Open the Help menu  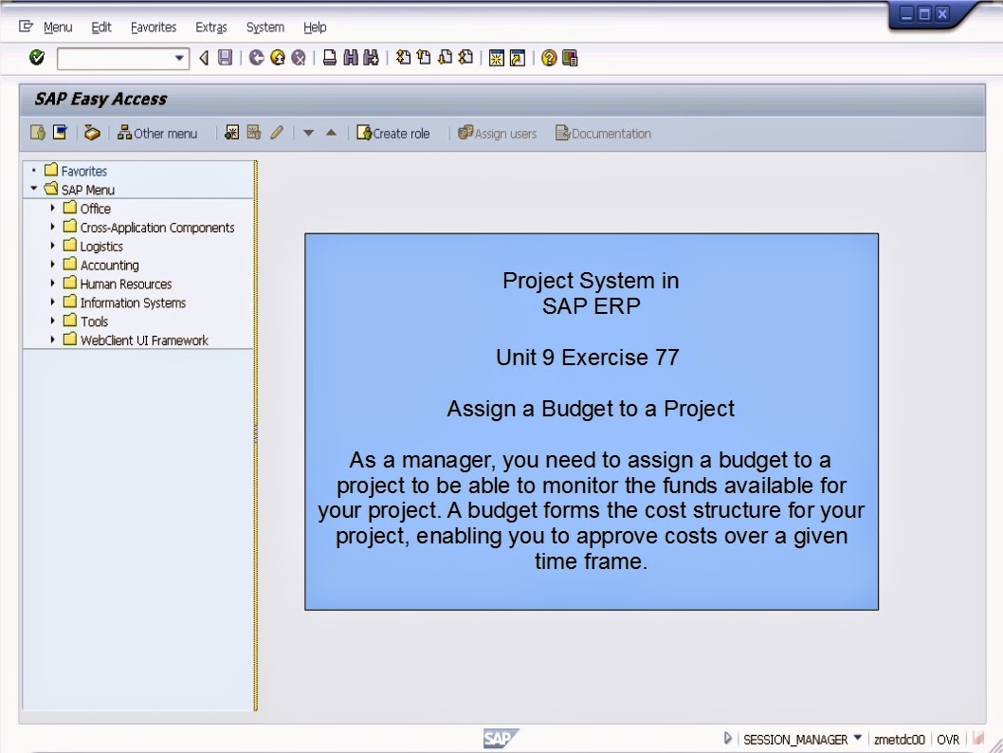[x=315, y=27]
